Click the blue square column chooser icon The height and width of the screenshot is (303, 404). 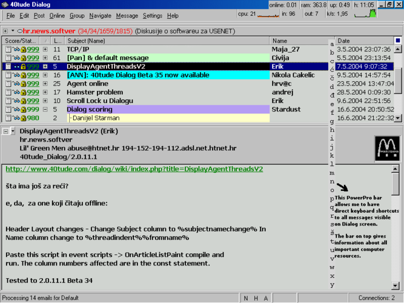(x=398, y=41)
